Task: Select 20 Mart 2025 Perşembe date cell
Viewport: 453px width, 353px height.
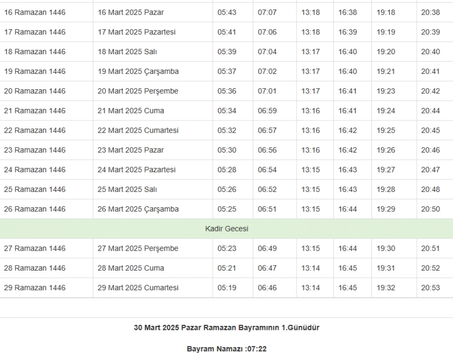Action: tap(138, 91)
